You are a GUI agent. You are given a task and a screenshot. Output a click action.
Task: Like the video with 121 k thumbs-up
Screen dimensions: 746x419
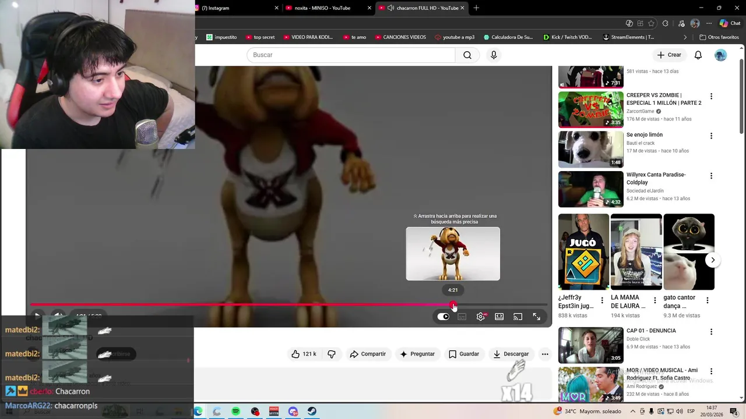click(x=304, y=354)
